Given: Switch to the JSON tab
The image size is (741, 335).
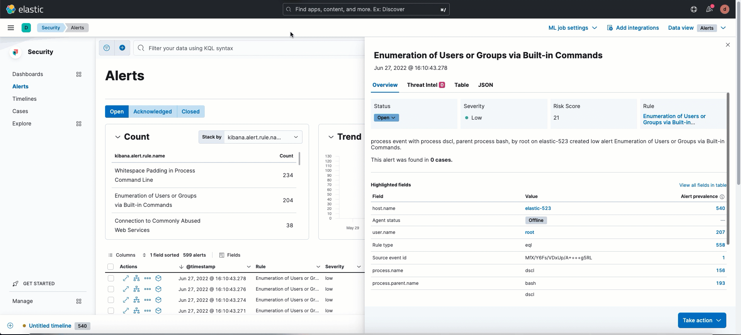Looking at the screenshot, I should [485, 85].
